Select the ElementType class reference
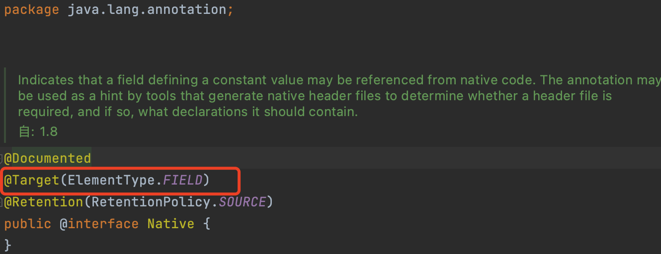This screenshot has width=661, height=254. (x=111, y=180)
